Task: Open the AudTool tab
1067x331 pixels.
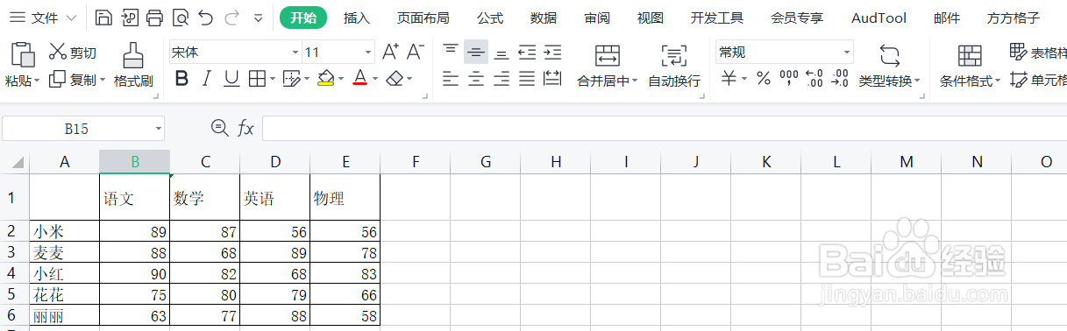Action: pyautogui.click(x=879, y=18)
